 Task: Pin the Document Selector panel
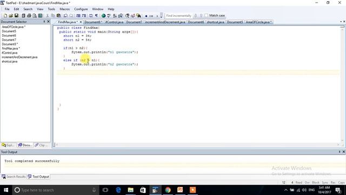click(x=44, y=22)
